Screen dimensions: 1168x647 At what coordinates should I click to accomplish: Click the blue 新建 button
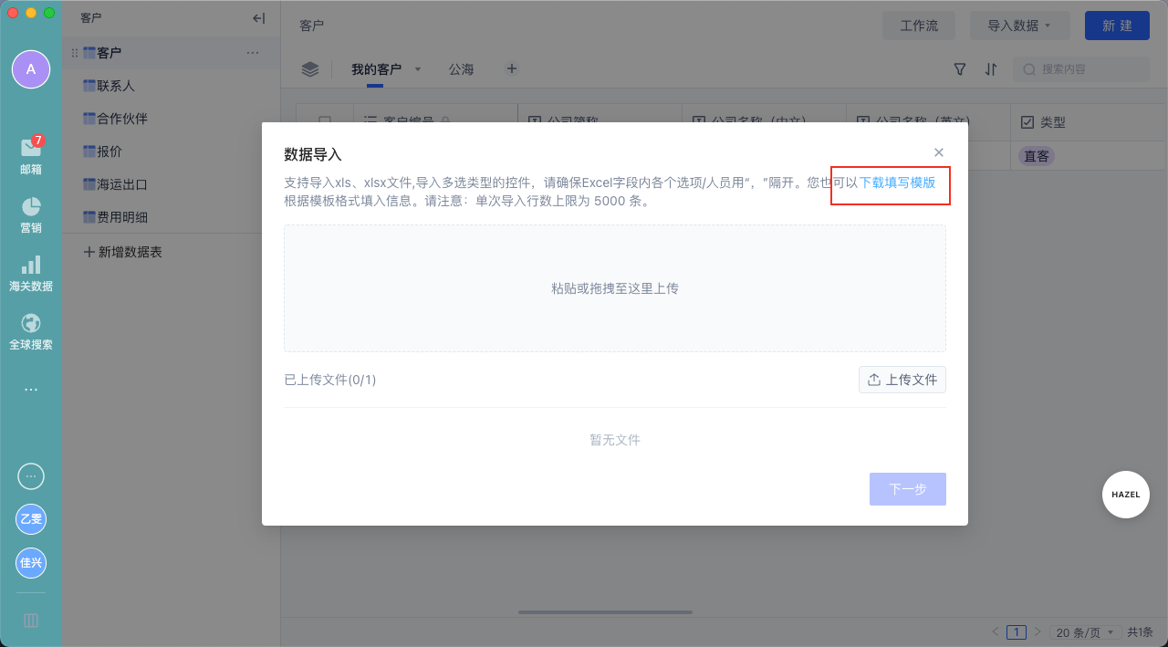point(1117,26)
